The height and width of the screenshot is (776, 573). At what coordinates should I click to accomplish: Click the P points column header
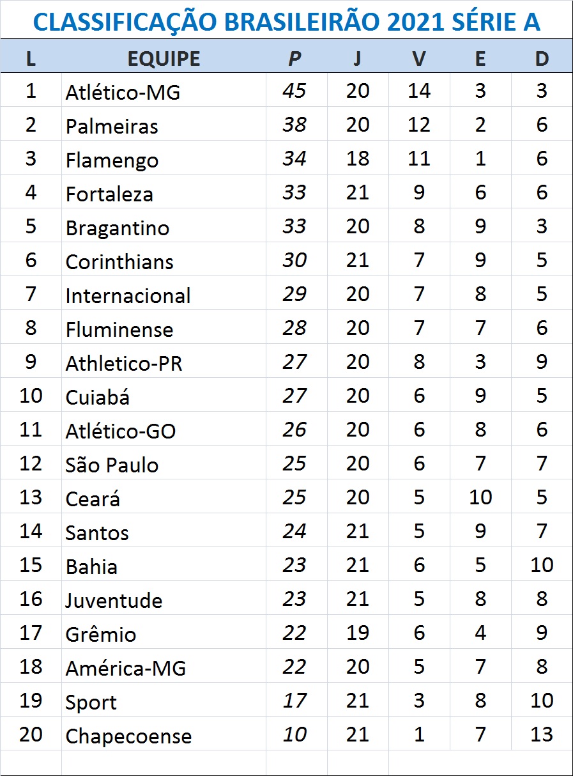pyautogui.click(x=294, y=59)
